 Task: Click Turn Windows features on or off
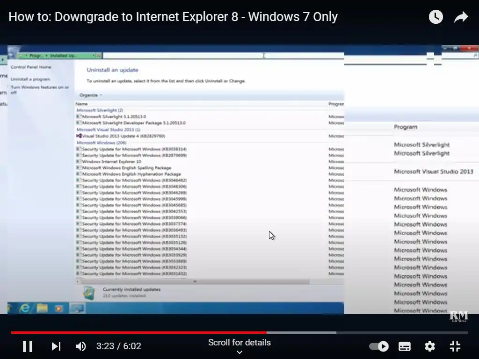point(40,89)
